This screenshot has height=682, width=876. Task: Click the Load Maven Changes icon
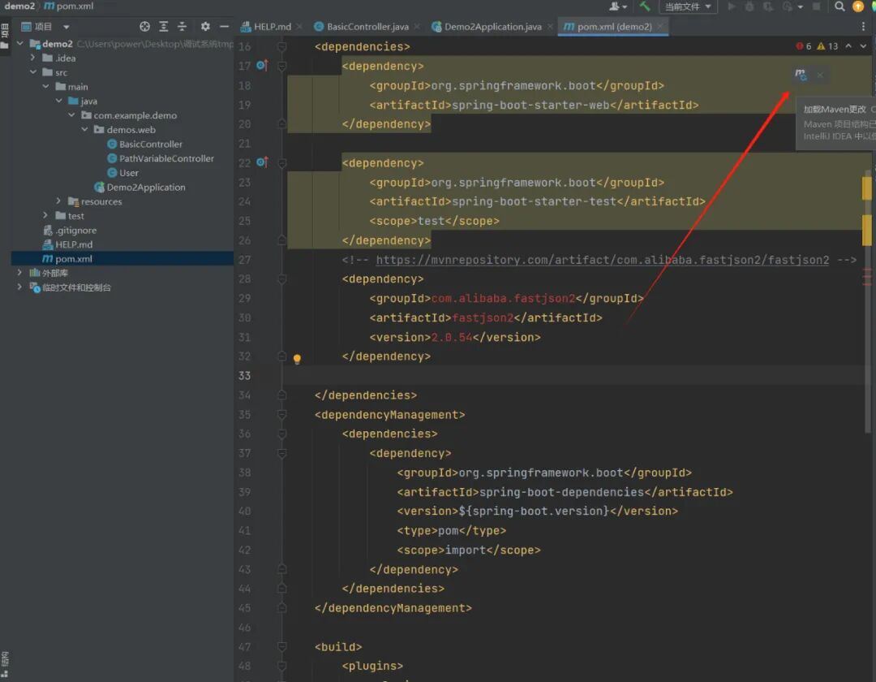coord(801,76)
